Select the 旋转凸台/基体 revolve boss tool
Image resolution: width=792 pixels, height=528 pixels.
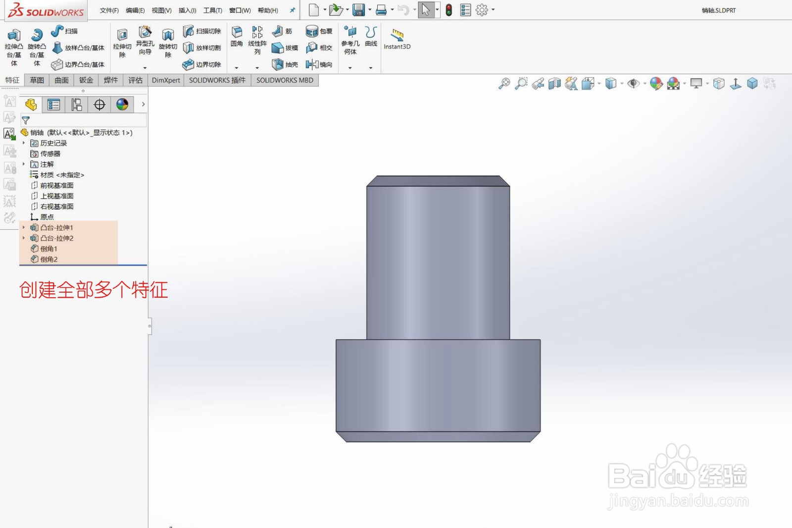37,47
